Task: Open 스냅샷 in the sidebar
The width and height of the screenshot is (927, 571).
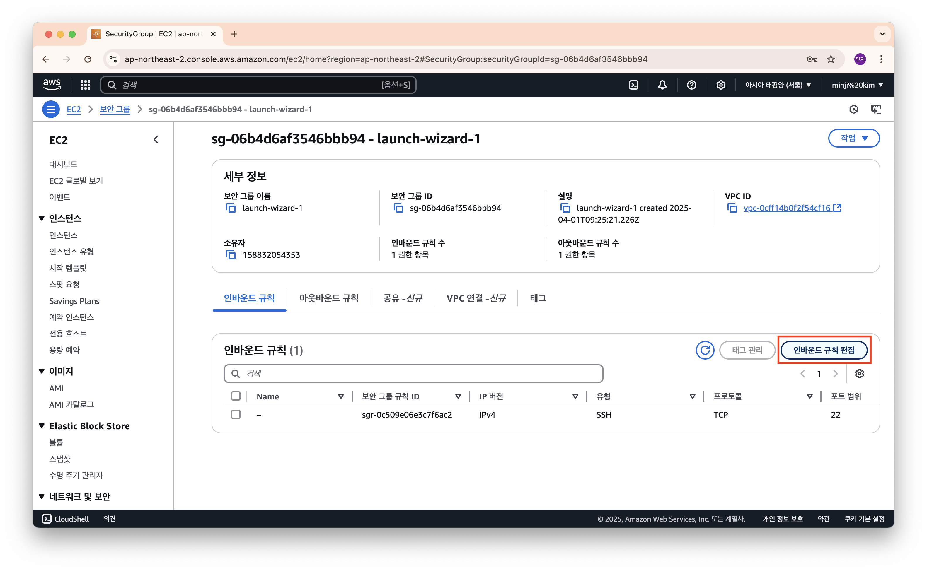Action: [60, 459]
